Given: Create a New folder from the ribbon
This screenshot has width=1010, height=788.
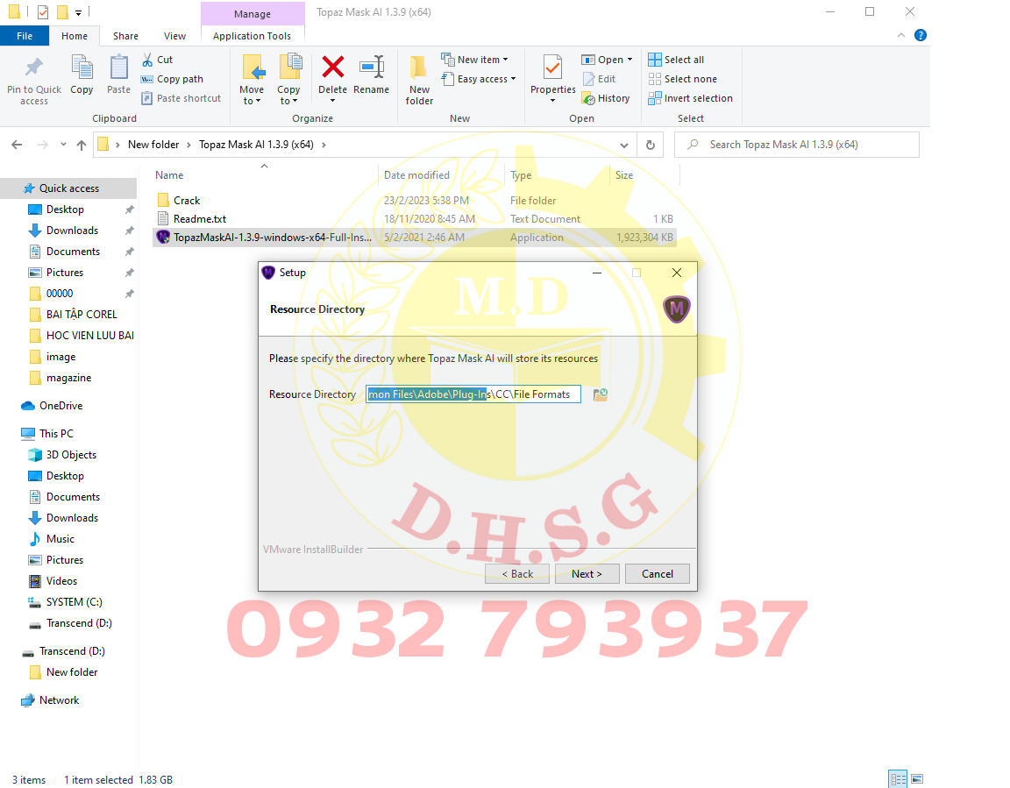Looking at the screenshot, I should [x=419, y=80].
